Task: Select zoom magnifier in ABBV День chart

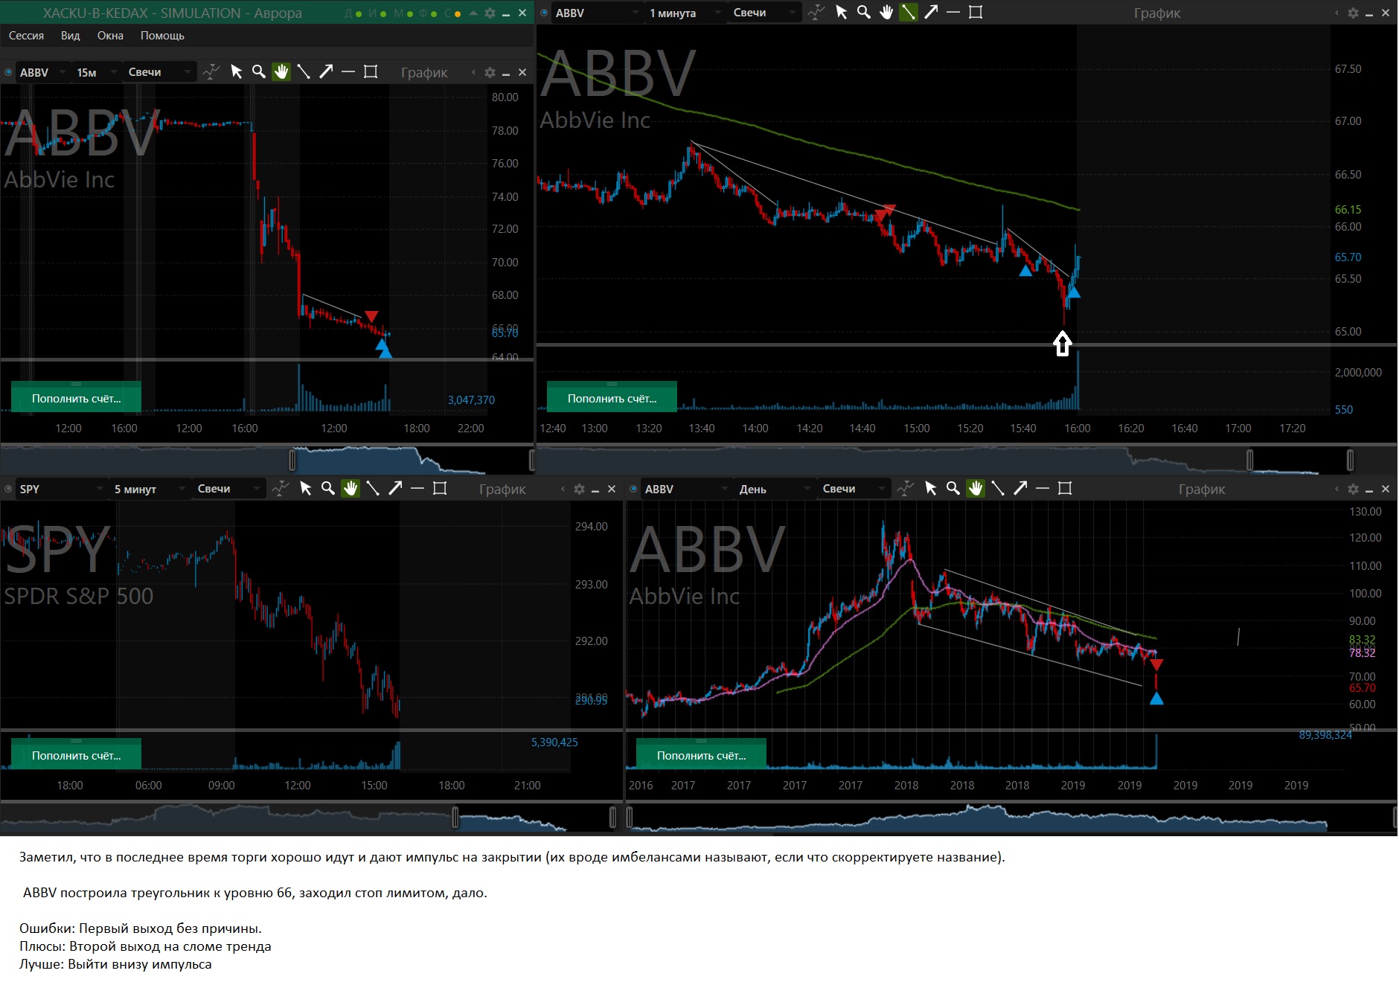Action: 953,489
